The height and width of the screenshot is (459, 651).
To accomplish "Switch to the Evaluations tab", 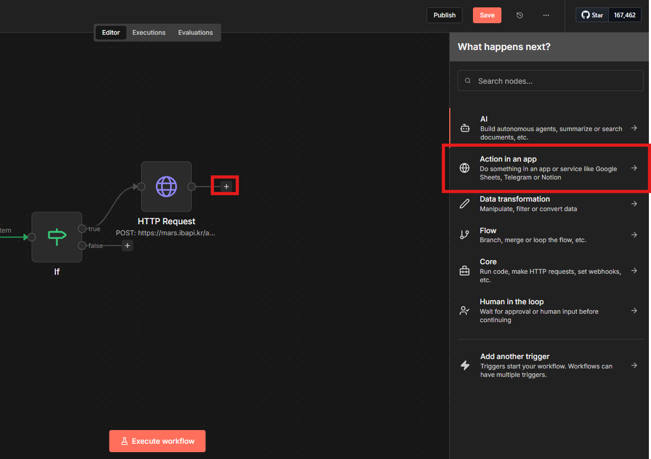I will (195, 33).
